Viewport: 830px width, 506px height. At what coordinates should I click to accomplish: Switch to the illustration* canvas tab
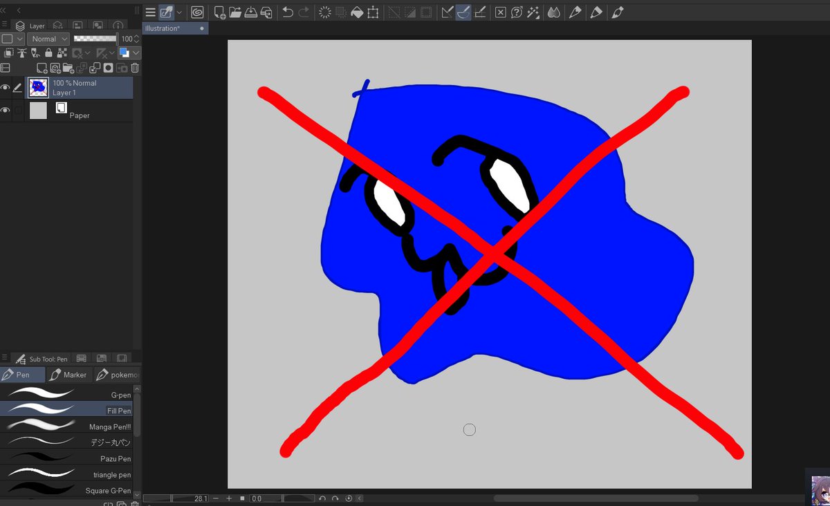coord(175,28)
